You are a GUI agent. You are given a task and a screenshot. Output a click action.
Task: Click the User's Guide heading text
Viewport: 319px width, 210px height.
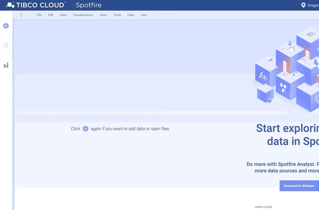tap(263, 207)
